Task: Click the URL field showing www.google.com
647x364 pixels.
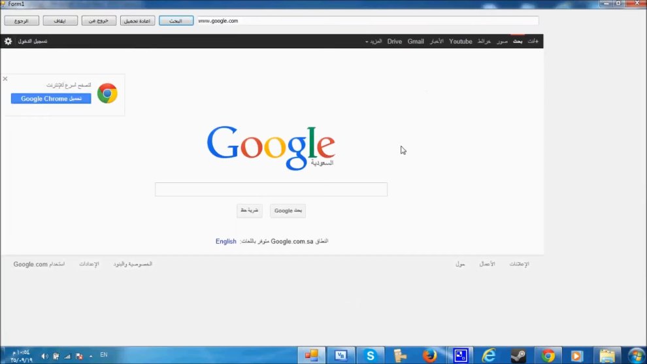Action: 368,21
